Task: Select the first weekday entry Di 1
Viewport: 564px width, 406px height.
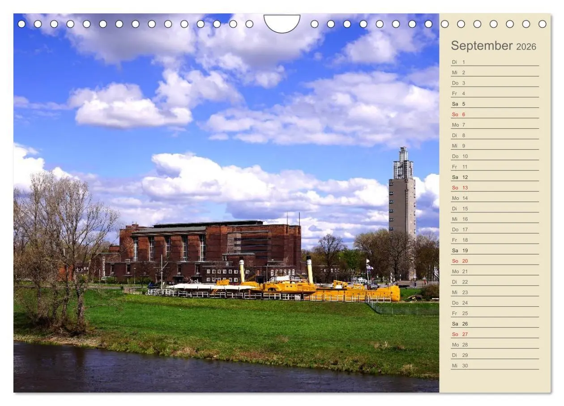Action: point(458,61)
